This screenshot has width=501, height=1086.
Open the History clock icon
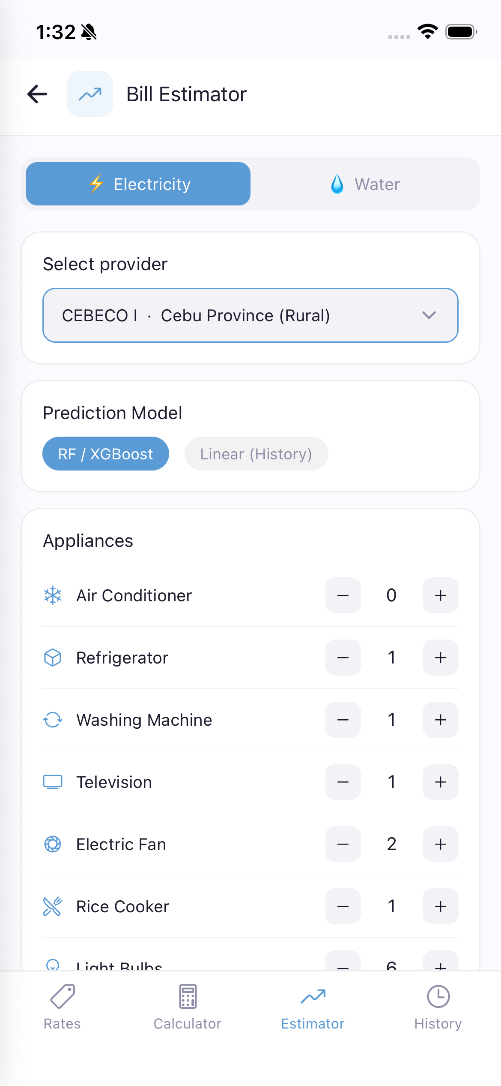(438, 996)
